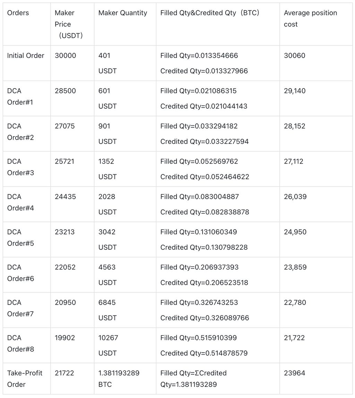The height and width of the screenshot is (398, 355).
Task: Click the 23964 average cost value
Action: 294,373
